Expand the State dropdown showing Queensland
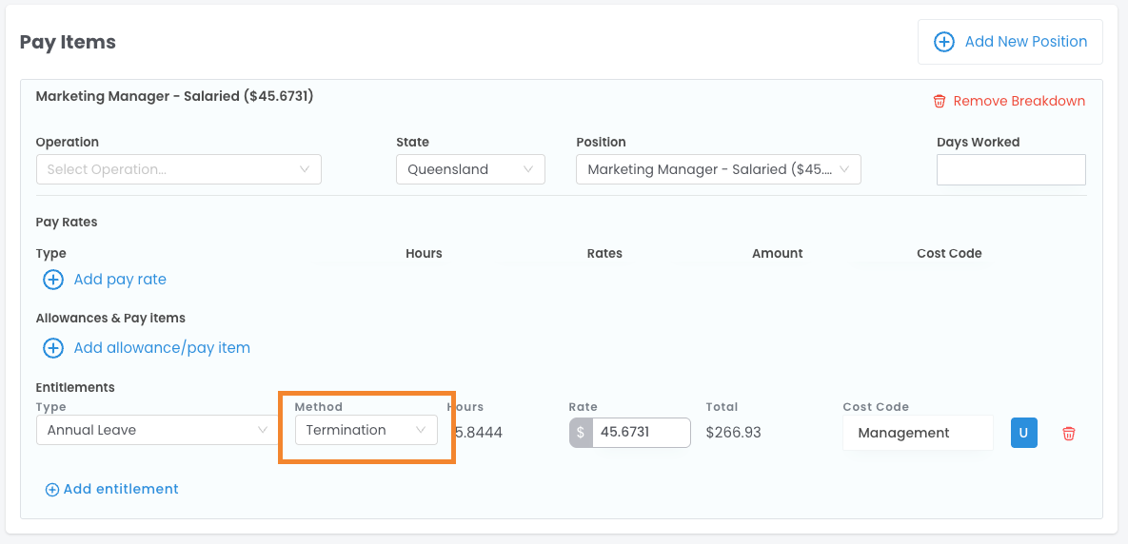1128x544 pixels. click(x=470, y=169)
